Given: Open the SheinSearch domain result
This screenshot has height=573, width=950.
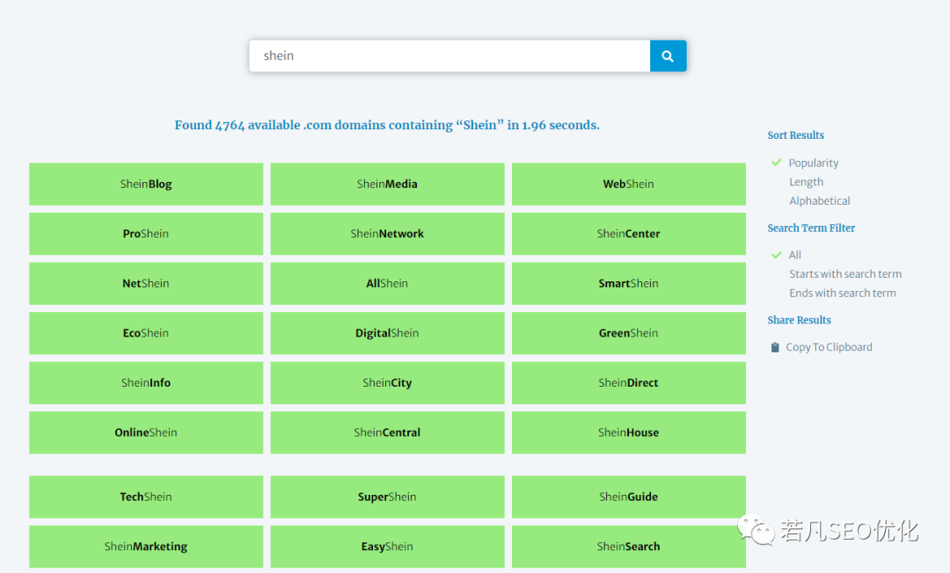Looking at the screenshot, I should 628,547.
